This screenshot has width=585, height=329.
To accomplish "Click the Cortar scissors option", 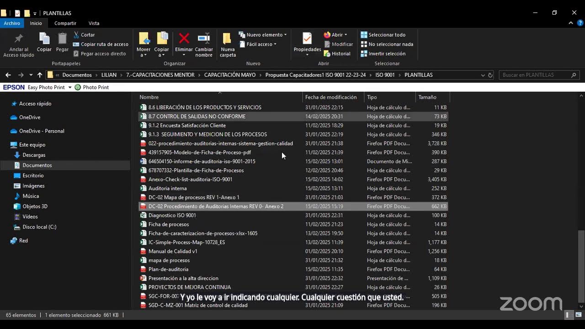I will tap(84, 35).
